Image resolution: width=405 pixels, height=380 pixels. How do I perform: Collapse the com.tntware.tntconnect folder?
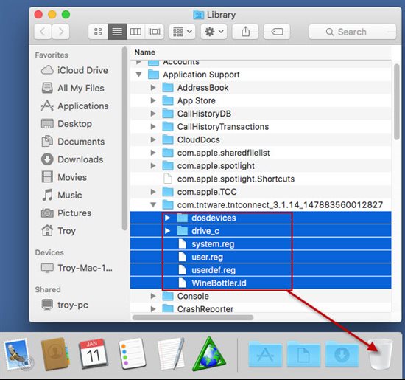click(153, 205)
